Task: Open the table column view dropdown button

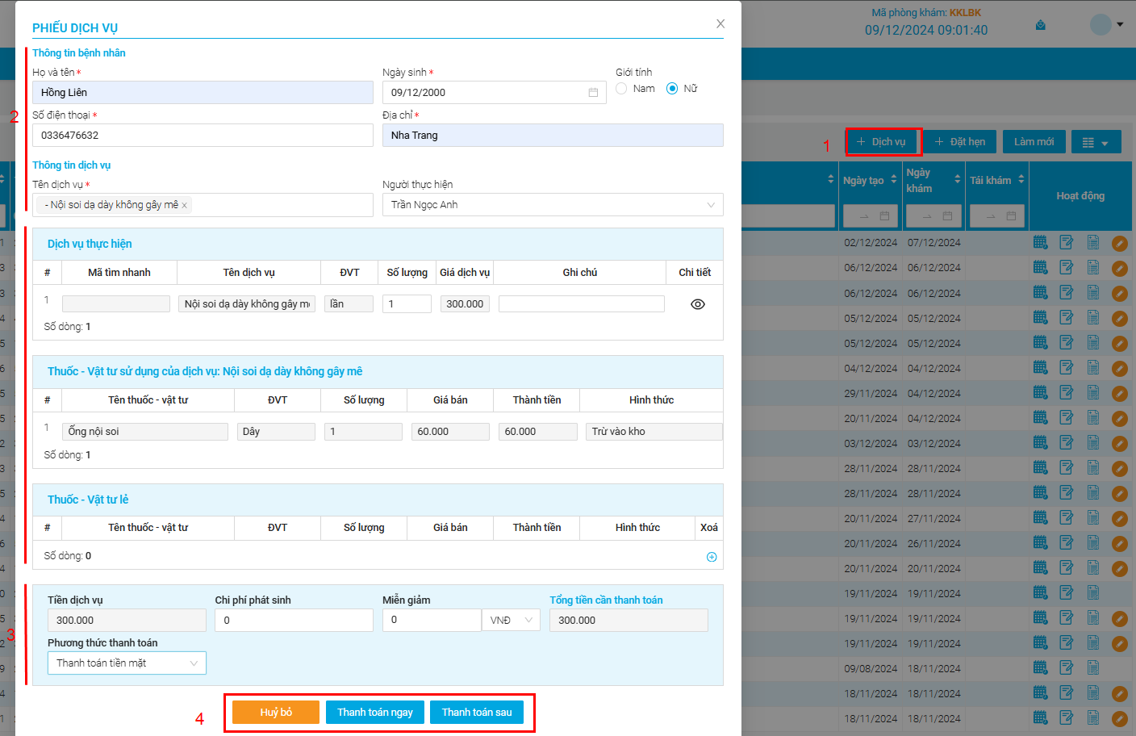Action: [1096, 142]
